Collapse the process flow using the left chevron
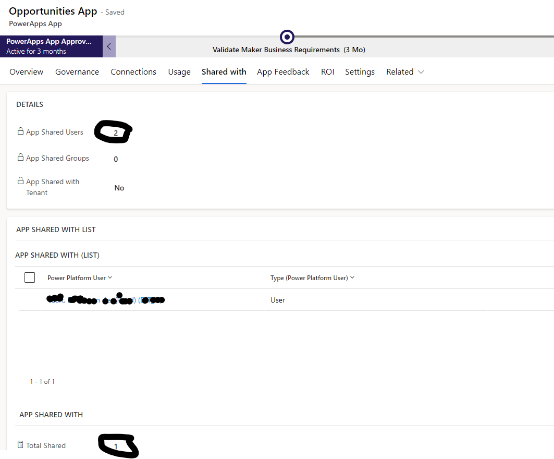Viewport: 554px width, 459px height. click(x=109, y=46)
